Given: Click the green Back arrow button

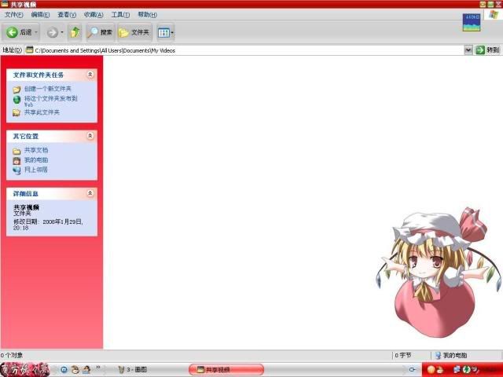Looking at the screenshot, I should coord(13,32).
